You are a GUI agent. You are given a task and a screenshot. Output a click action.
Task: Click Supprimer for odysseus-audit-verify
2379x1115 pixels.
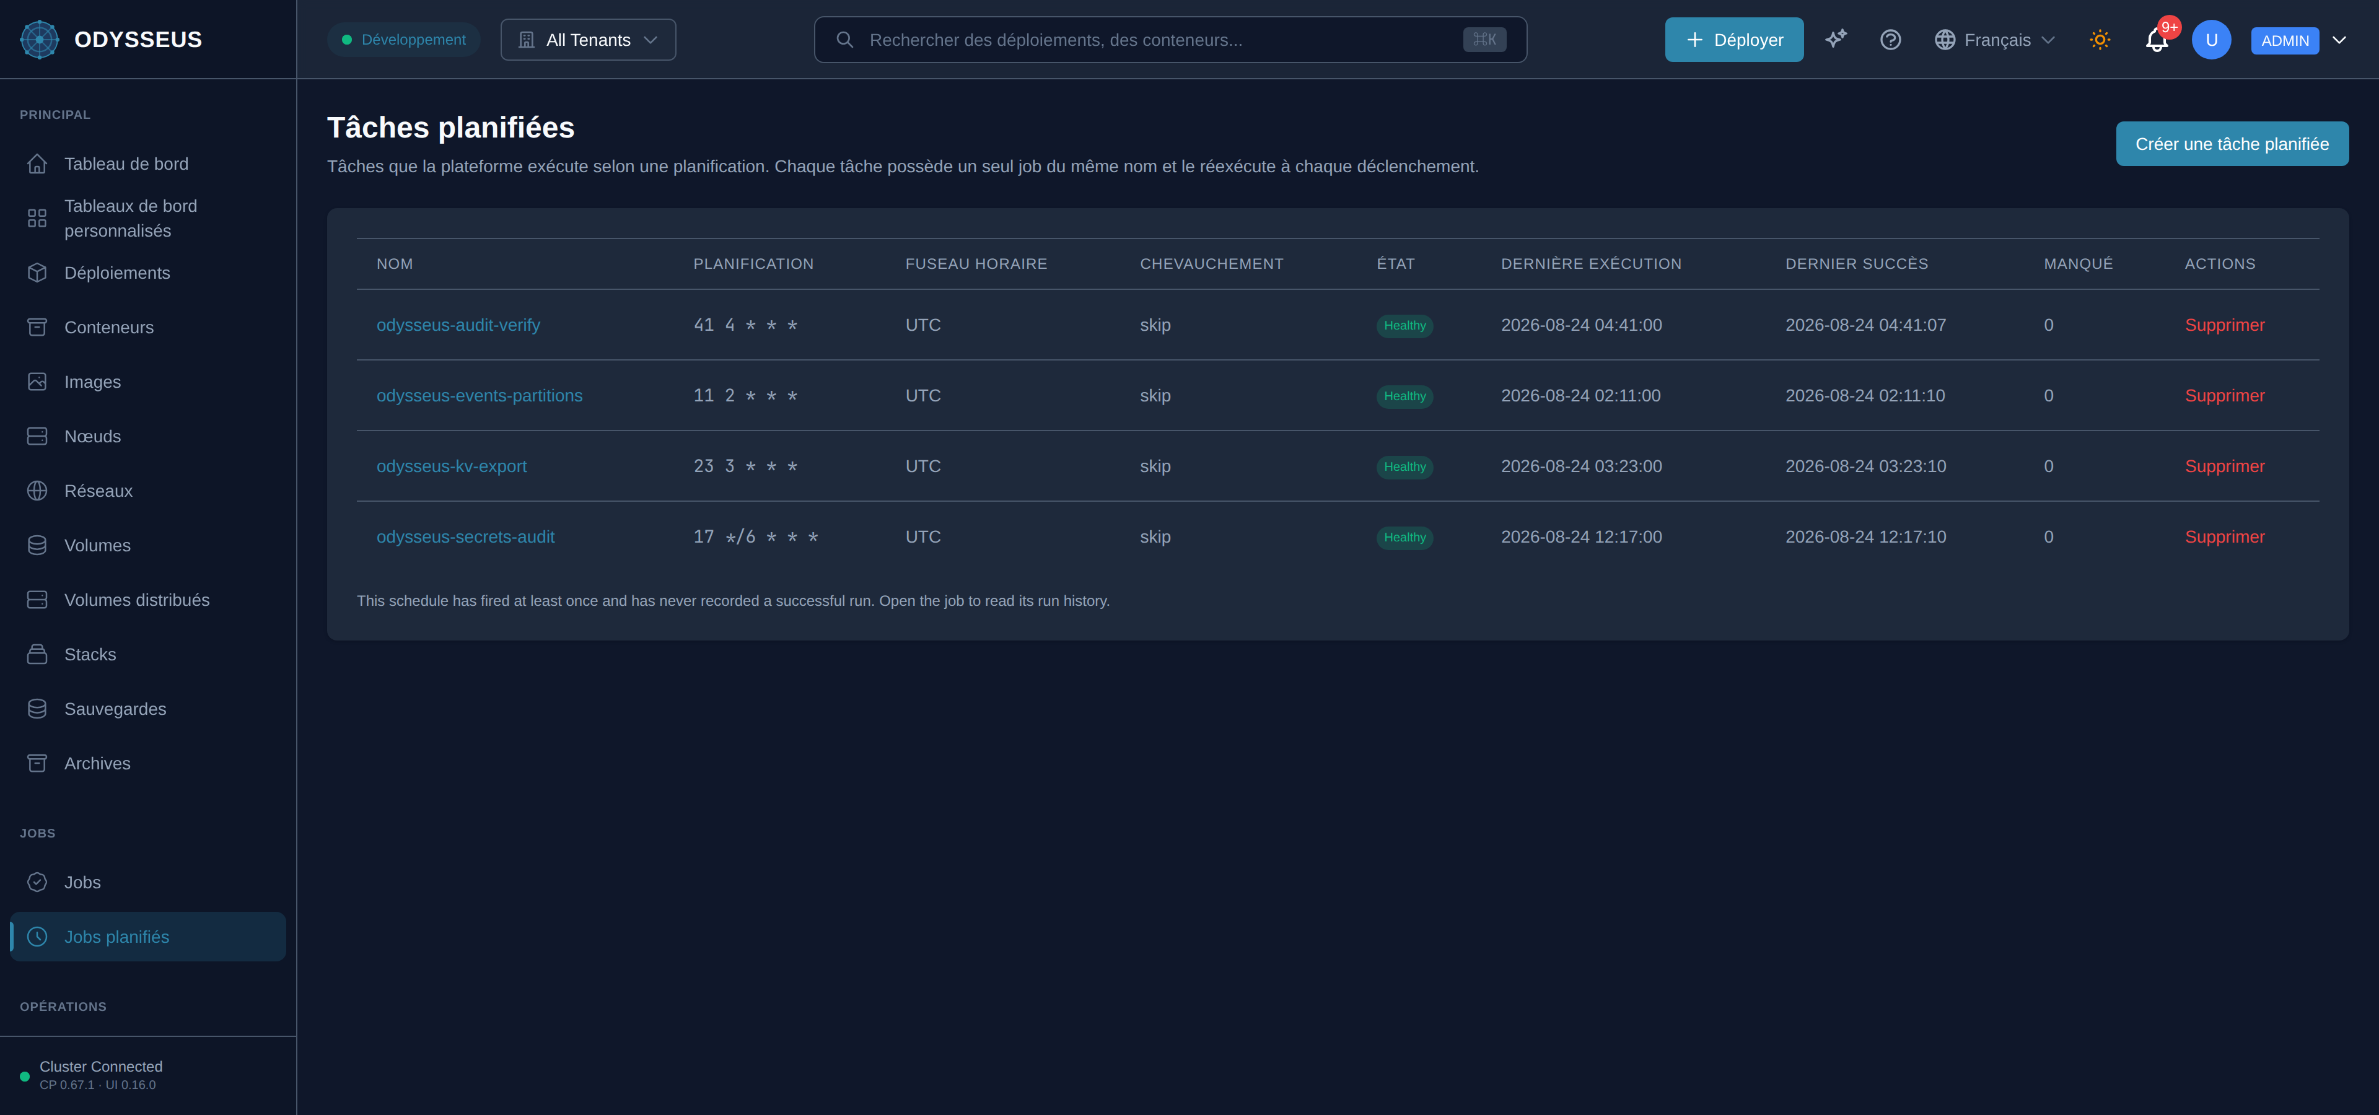click(x=2224, y=325)
